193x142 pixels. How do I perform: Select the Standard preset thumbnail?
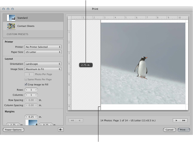11,18
